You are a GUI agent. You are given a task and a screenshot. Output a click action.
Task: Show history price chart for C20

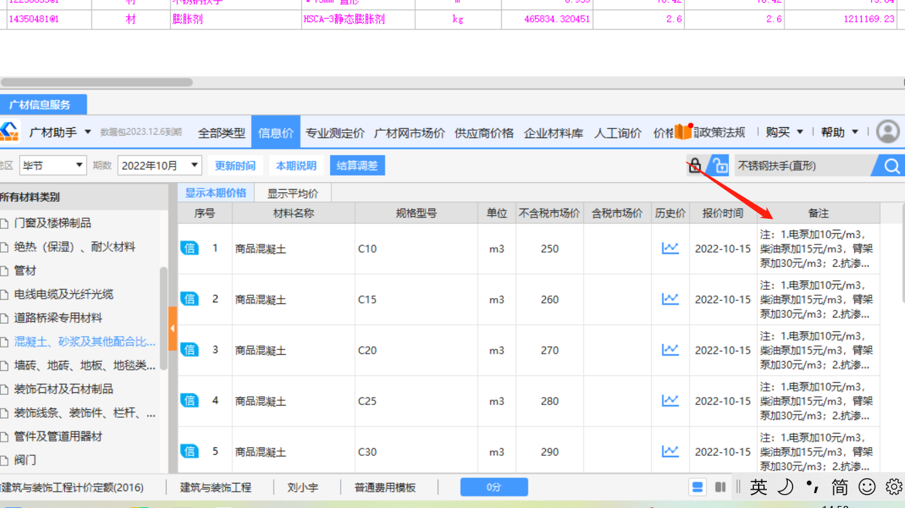click(670, 350)
